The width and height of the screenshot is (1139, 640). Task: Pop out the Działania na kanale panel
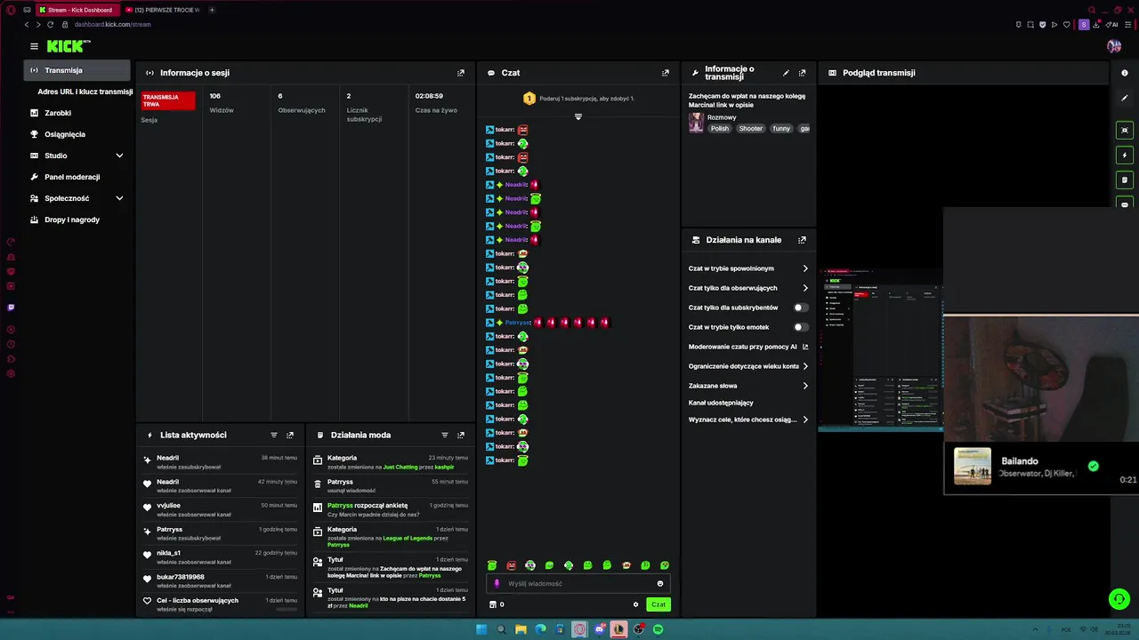[x=802, y=240]
